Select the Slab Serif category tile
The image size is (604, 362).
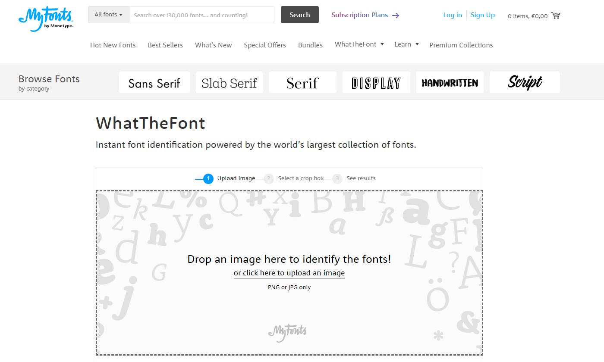(229, 83)
